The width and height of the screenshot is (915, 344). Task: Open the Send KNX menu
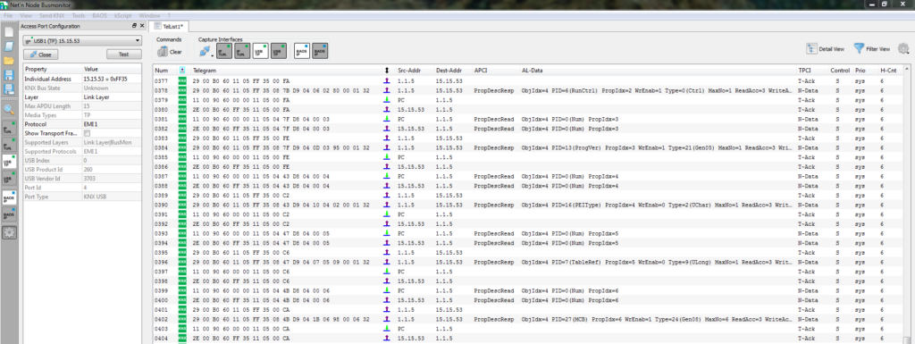[51, 16]
